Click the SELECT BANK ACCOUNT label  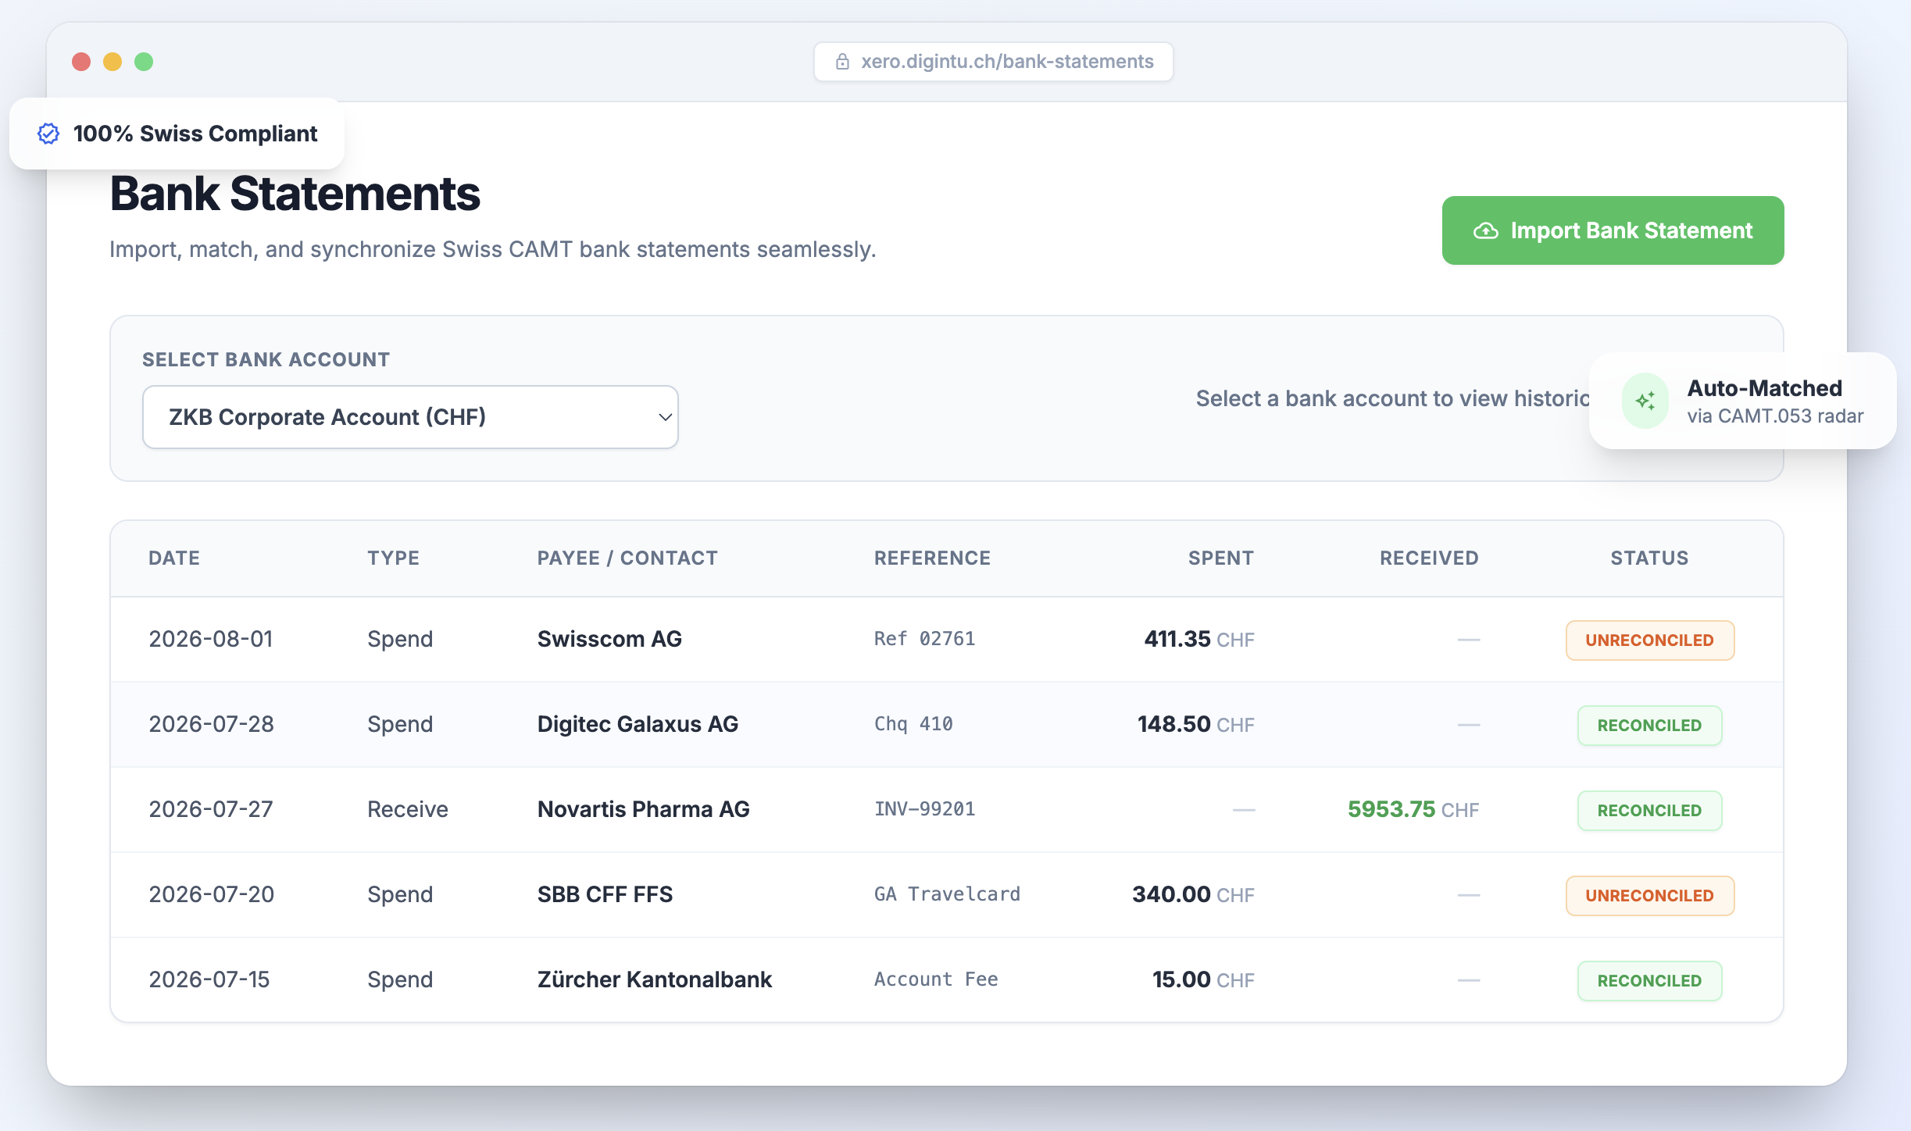266,359
